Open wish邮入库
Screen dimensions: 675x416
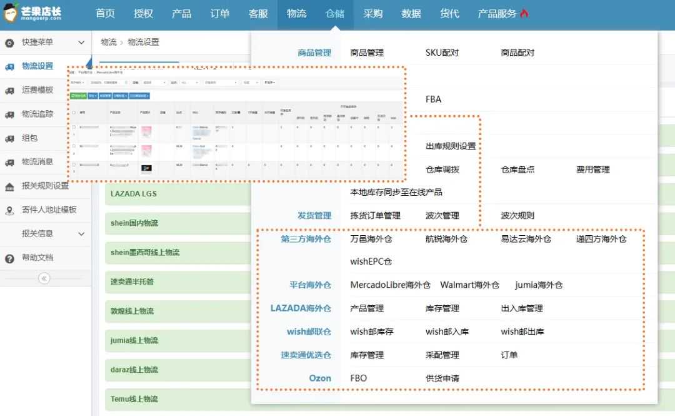447,332
